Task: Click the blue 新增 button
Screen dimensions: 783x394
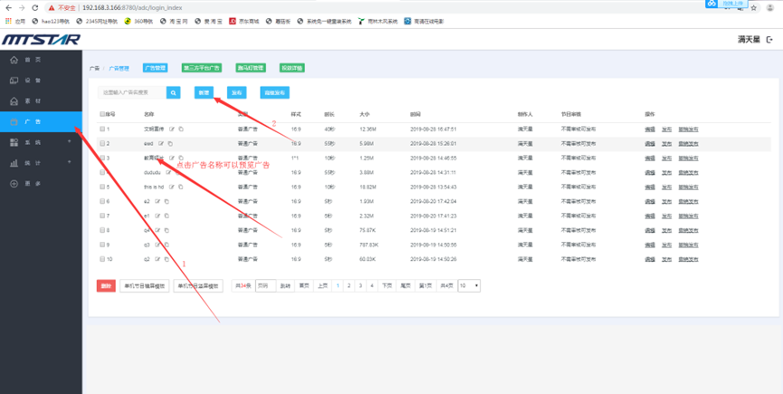Action: pyautogui.click(x=205, y=92)
